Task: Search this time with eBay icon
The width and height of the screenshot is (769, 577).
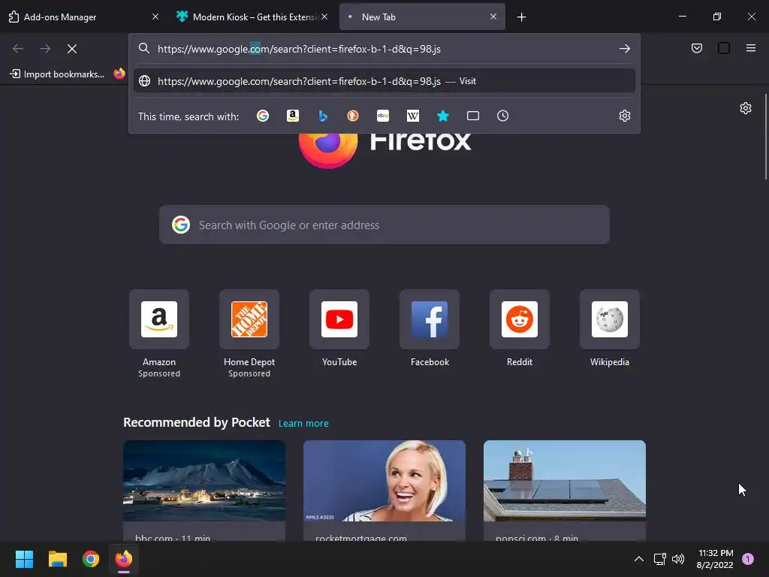Action: pyautogui.click(x=383, y=116)
